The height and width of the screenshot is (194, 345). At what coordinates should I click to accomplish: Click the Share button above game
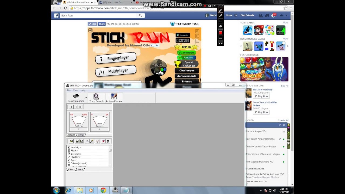coord(101,24)
